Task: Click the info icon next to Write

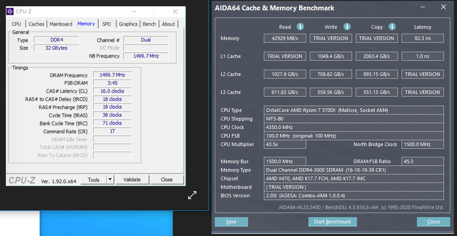Action: 347,27
